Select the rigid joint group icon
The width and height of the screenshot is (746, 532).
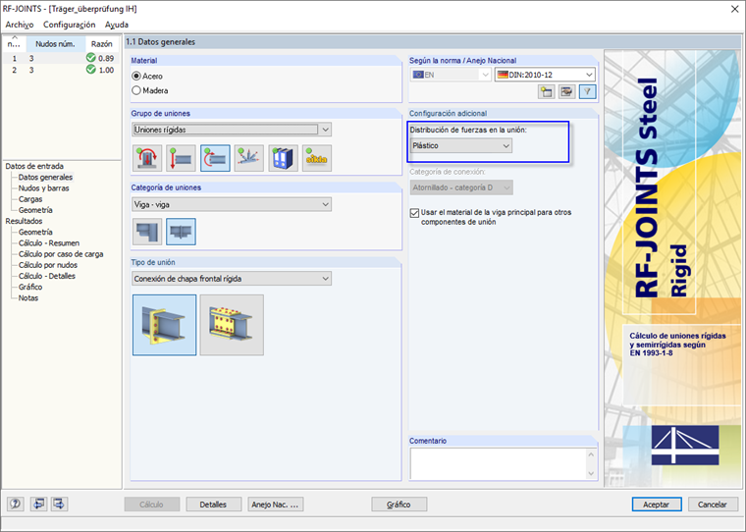click(x=215, y=158)
